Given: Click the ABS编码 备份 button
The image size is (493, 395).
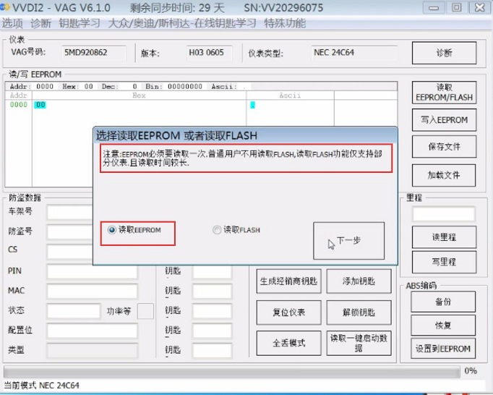Looking at the screenshot, I should click(443, 301).
